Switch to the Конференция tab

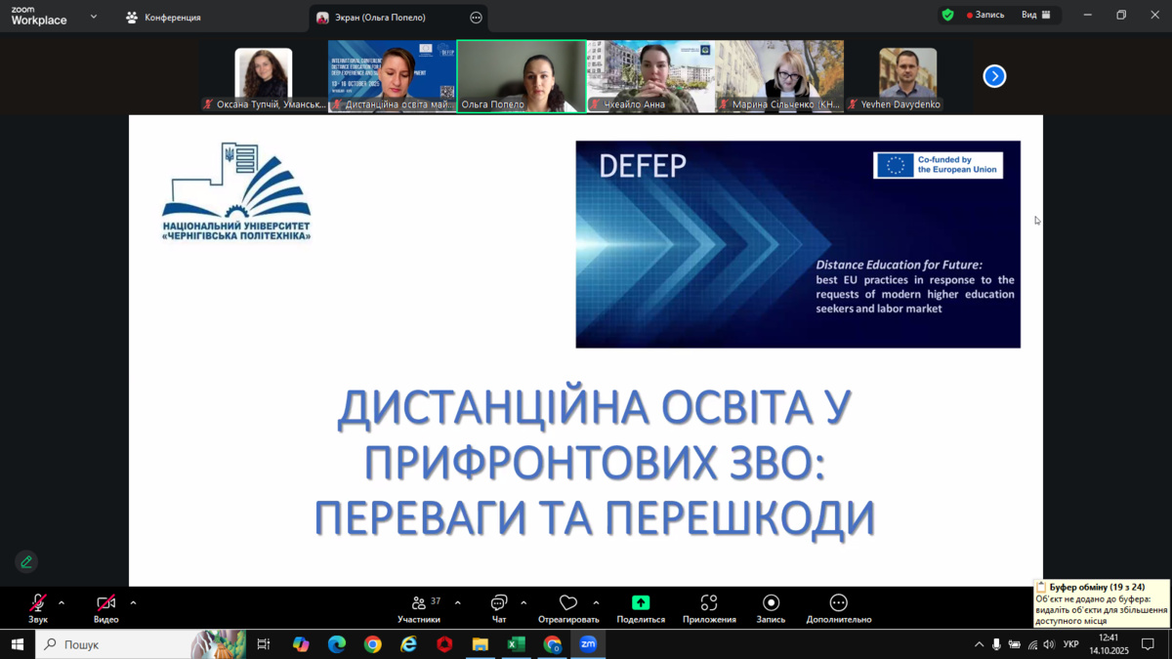pyautogui.click(x=164, y=18)
